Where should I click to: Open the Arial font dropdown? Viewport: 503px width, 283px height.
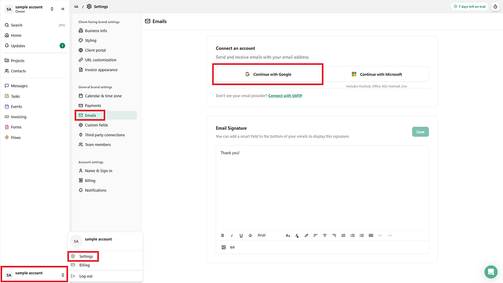262,235
